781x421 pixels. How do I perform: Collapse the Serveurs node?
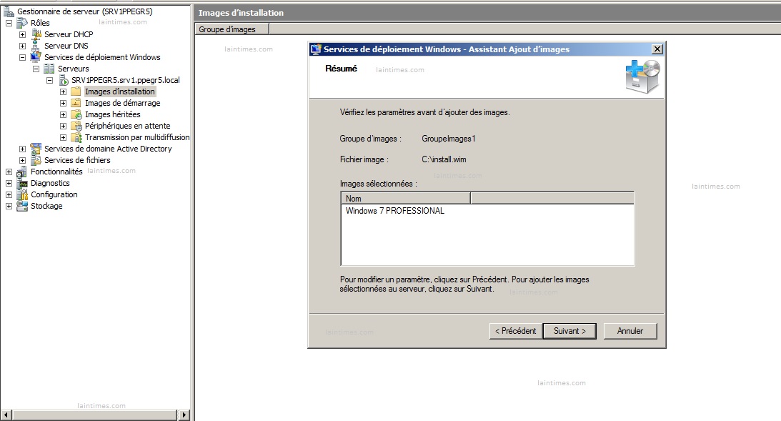pos(36,69)
